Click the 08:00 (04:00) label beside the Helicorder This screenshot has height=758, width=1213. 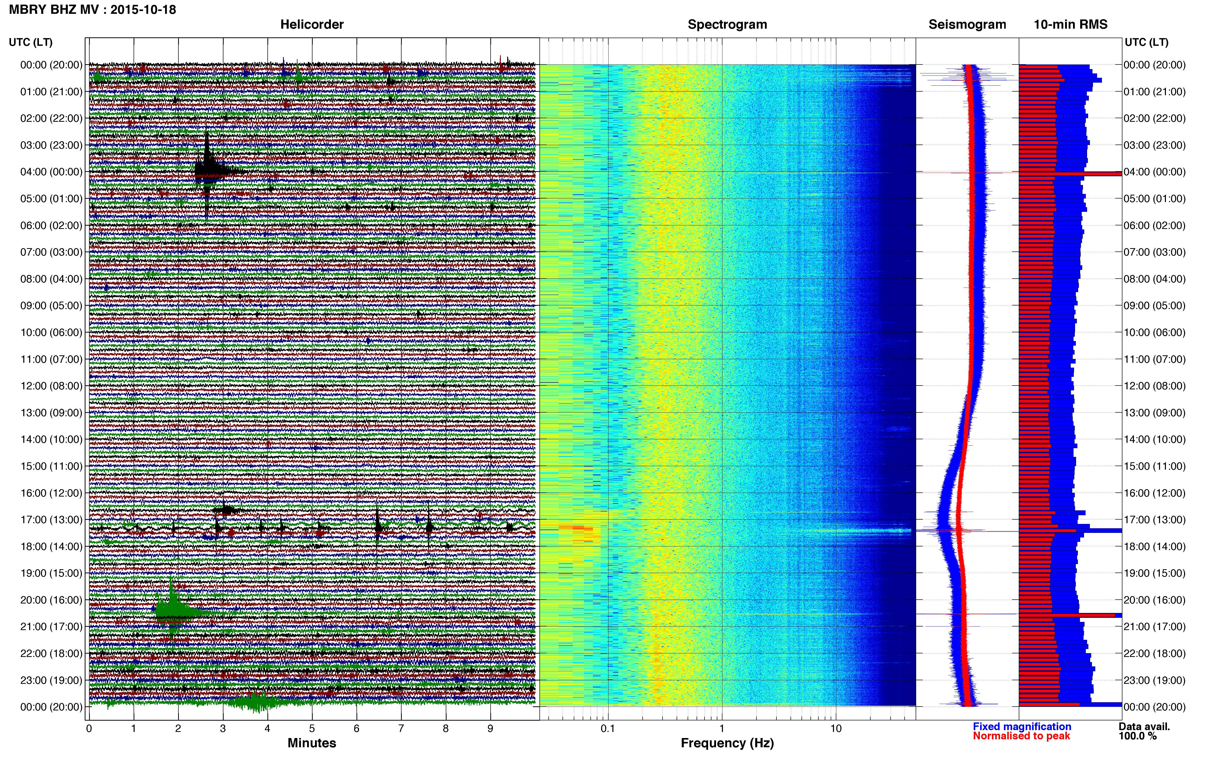51,279
